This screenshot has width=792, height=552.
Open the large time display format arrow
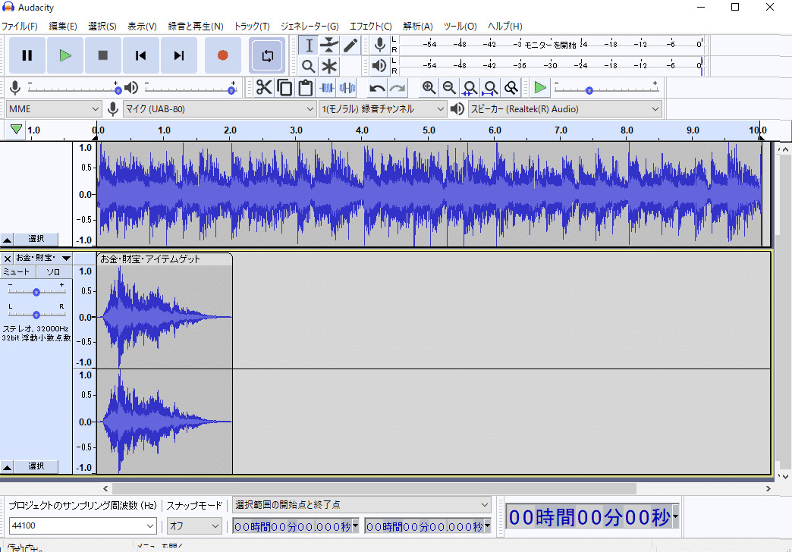[x=675, y=516]
